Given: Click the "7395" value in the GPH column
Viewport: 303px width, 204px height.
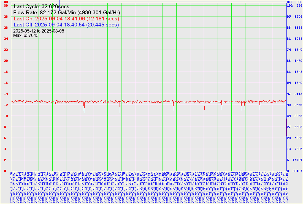Looking at the screenshot, I should click(298, 149).
